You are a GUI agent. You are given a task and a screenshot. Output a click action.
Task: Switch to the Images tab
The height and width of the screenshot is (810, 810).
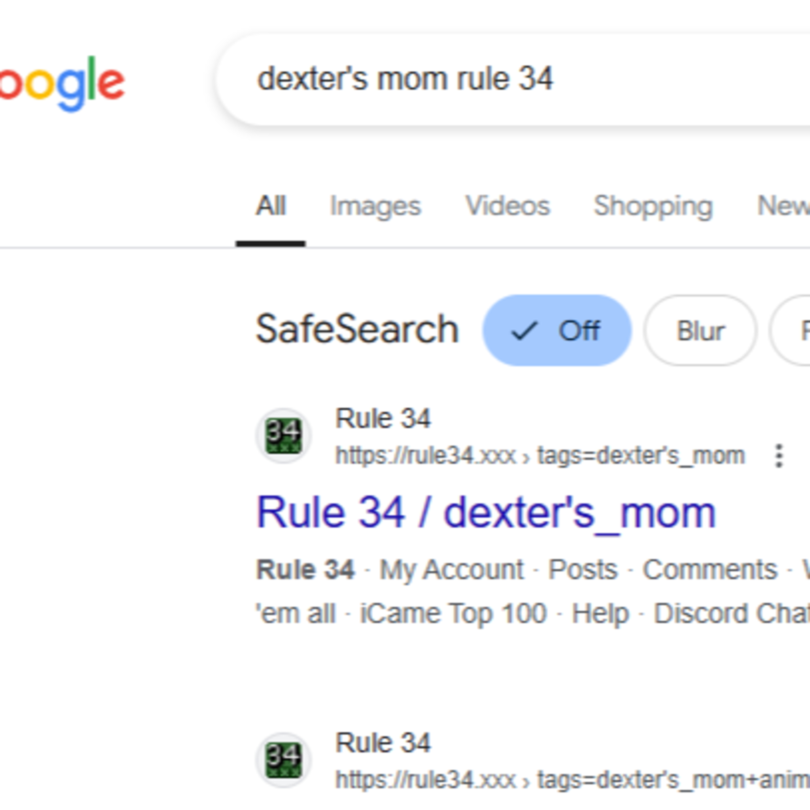[375, 206]
